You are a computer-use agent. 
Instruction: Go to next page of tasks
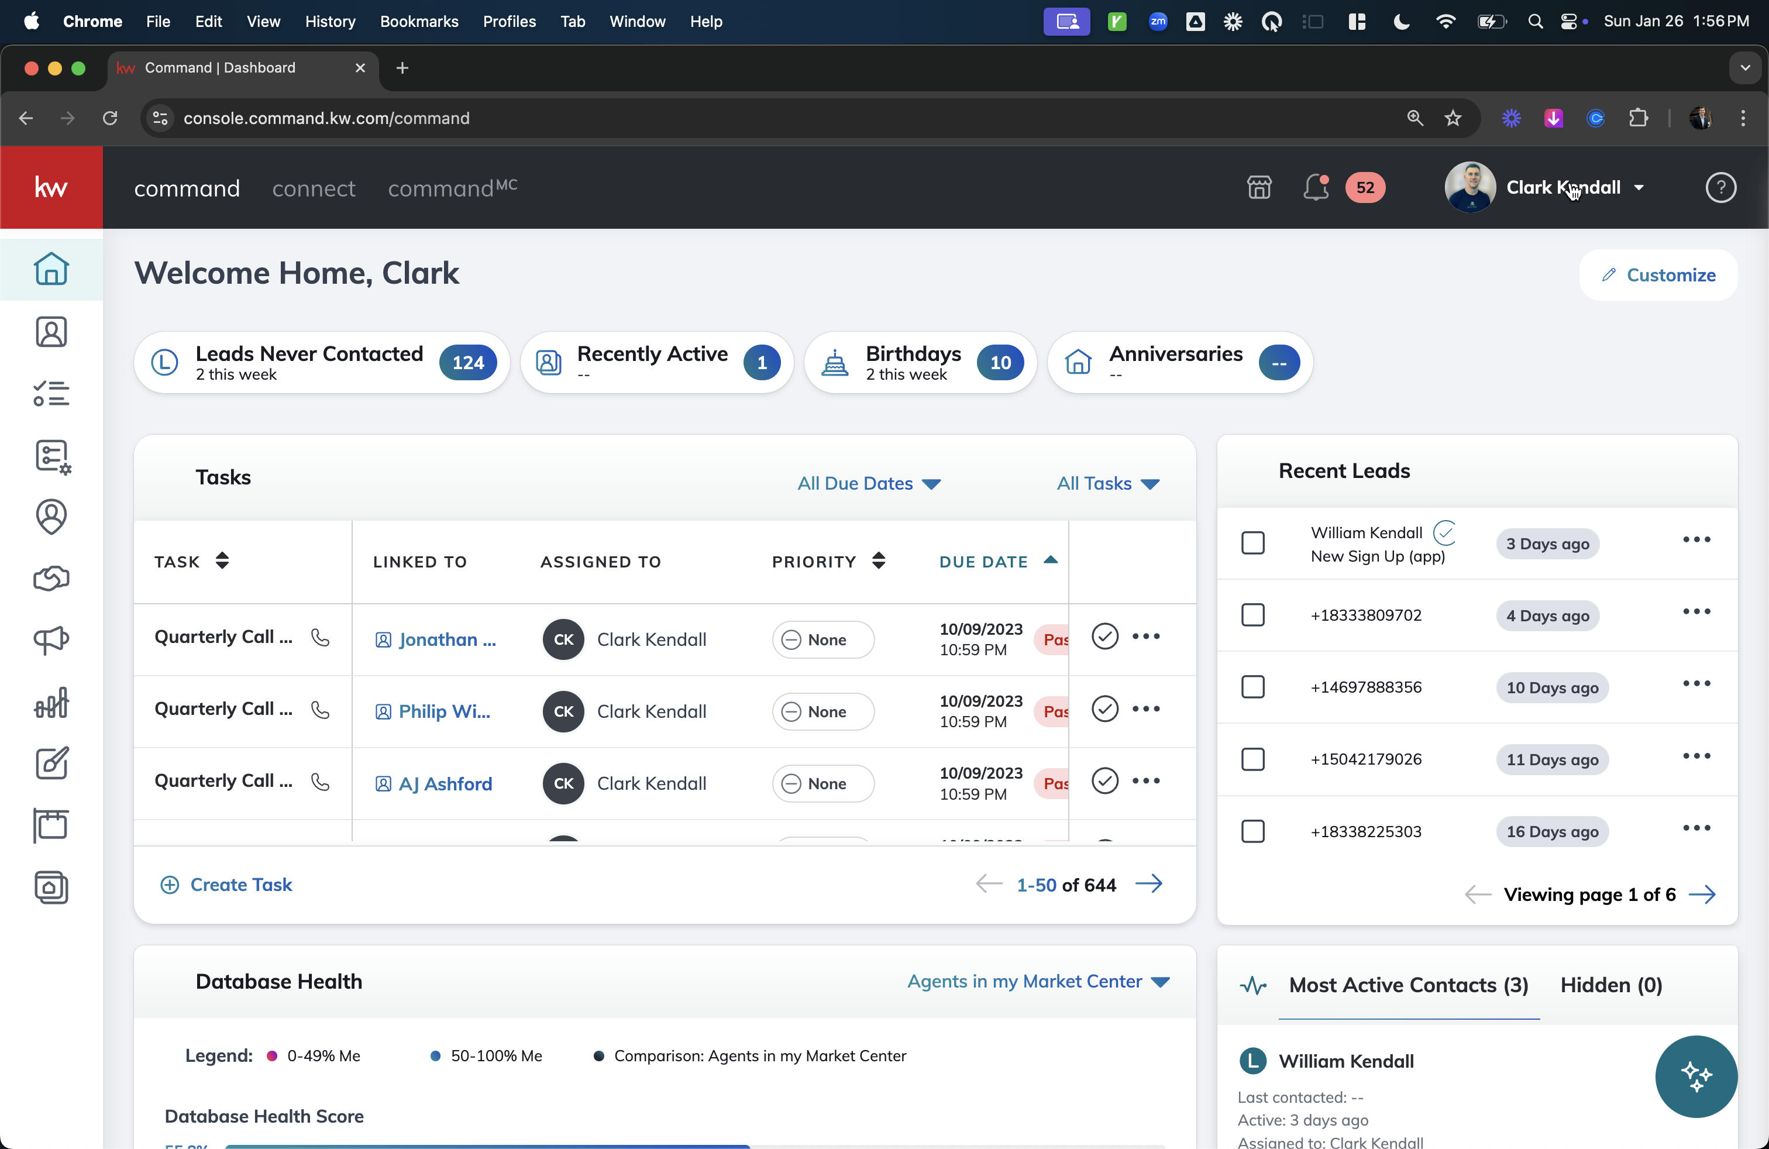(x=1149, y=883)
